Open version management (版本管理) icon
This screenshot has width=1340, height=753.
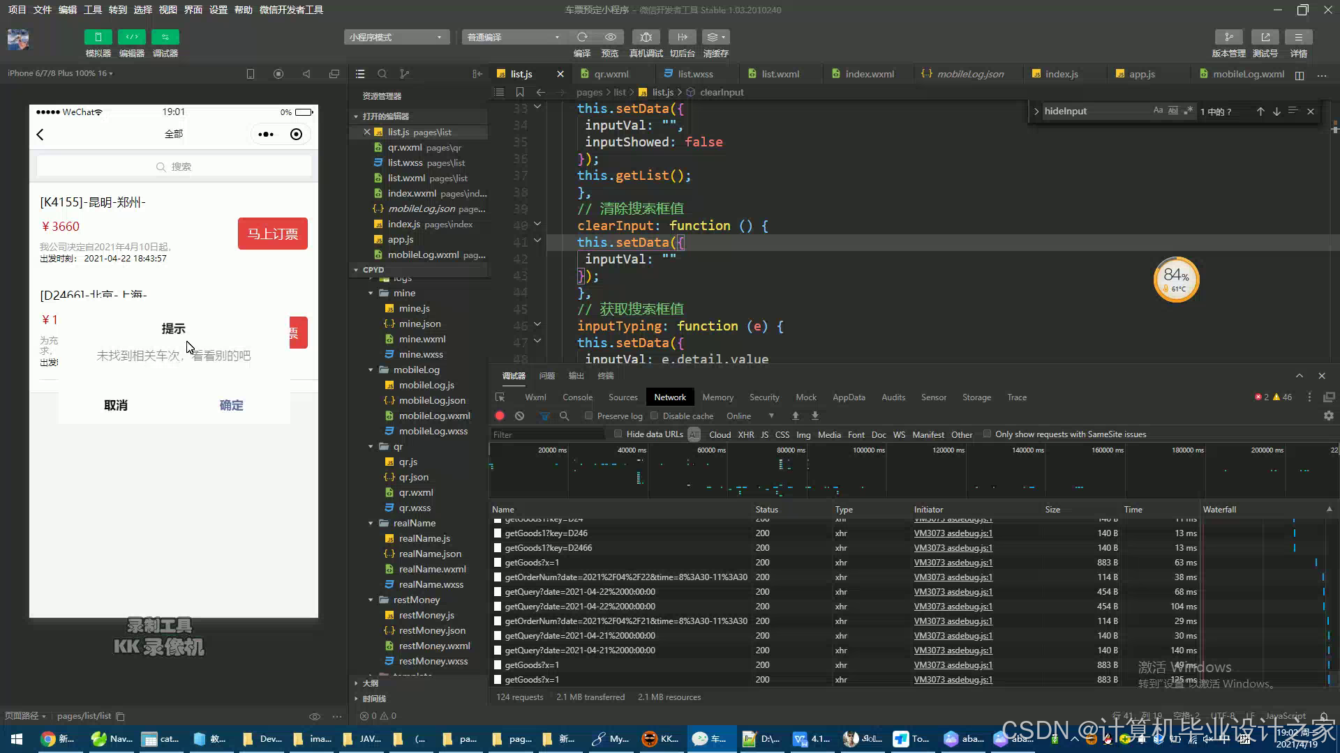click(1228, 37)
